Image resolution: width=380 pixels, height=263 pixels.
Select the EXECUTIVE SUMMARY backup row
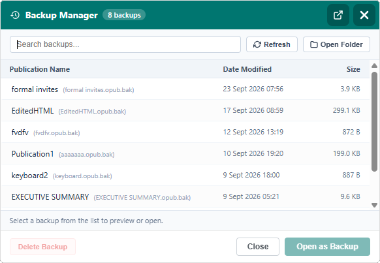pyautogui.click(x=185, y=196)
